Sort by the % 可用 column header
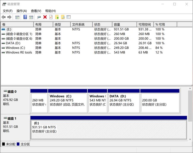The height and width of the screenshot is (153, 193). (x=165, y=24)
